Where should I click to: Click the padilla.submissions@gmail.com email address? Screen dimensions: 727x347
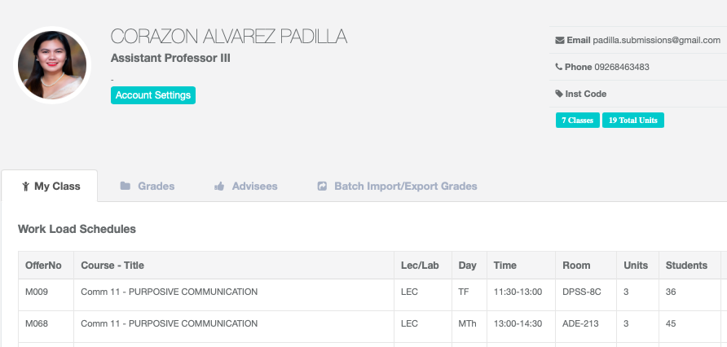point(656,40)
